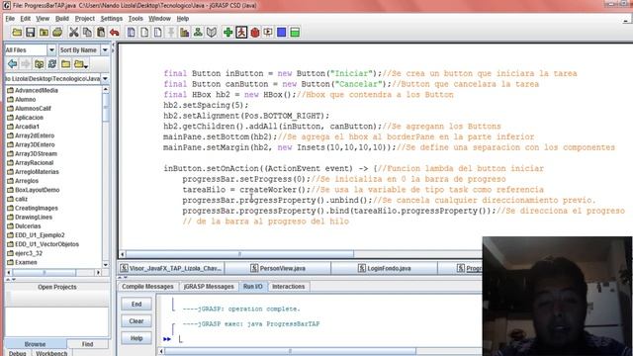
Task: Select the Browse tab in left panel
Action: (36, 344)
